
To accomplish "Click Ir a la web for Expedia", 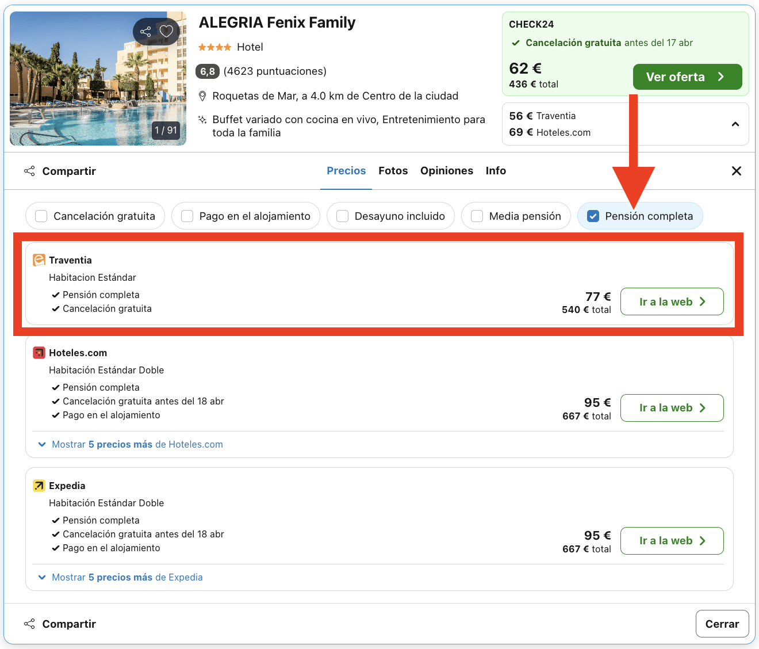I will point(672,541).
